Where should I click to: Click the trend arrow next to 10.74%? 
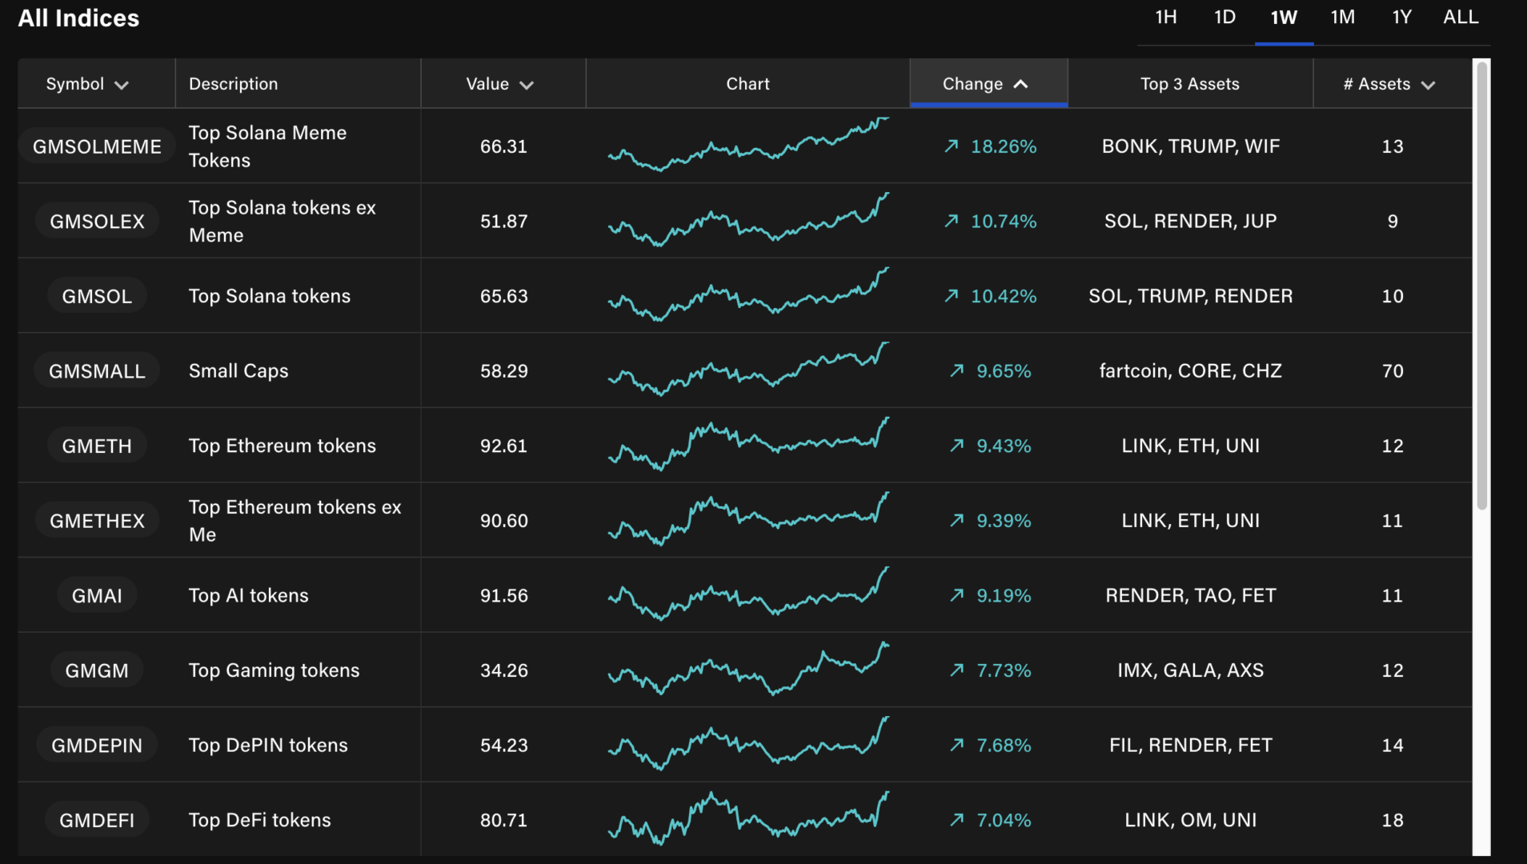pos(951,221)
